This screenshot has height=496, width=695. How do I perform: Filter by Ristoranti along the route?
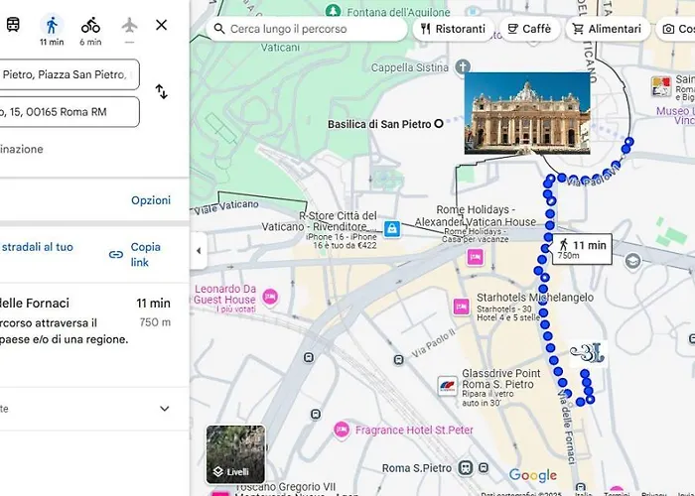coord(453,29)
